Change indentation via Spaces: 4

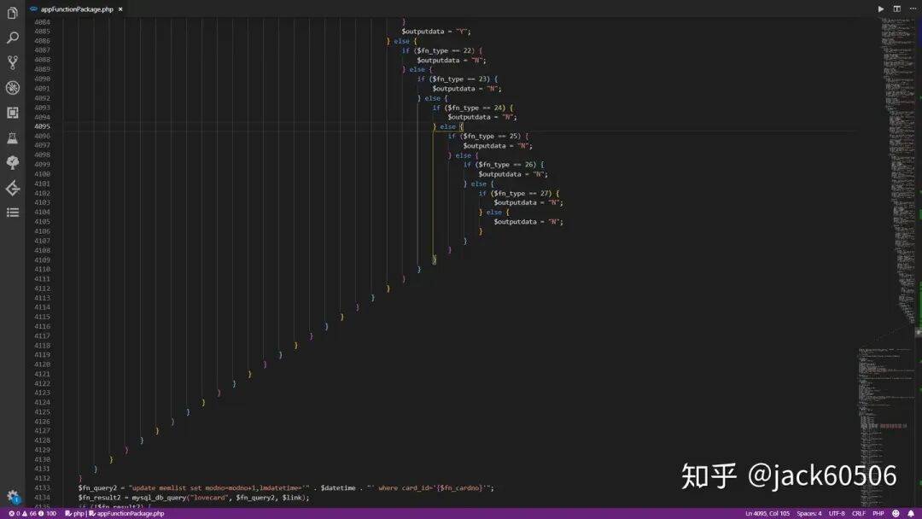point(809,514)
